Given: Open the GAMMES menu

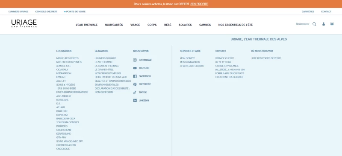Looking at the screenshot, I should click(x=205, y=25).
